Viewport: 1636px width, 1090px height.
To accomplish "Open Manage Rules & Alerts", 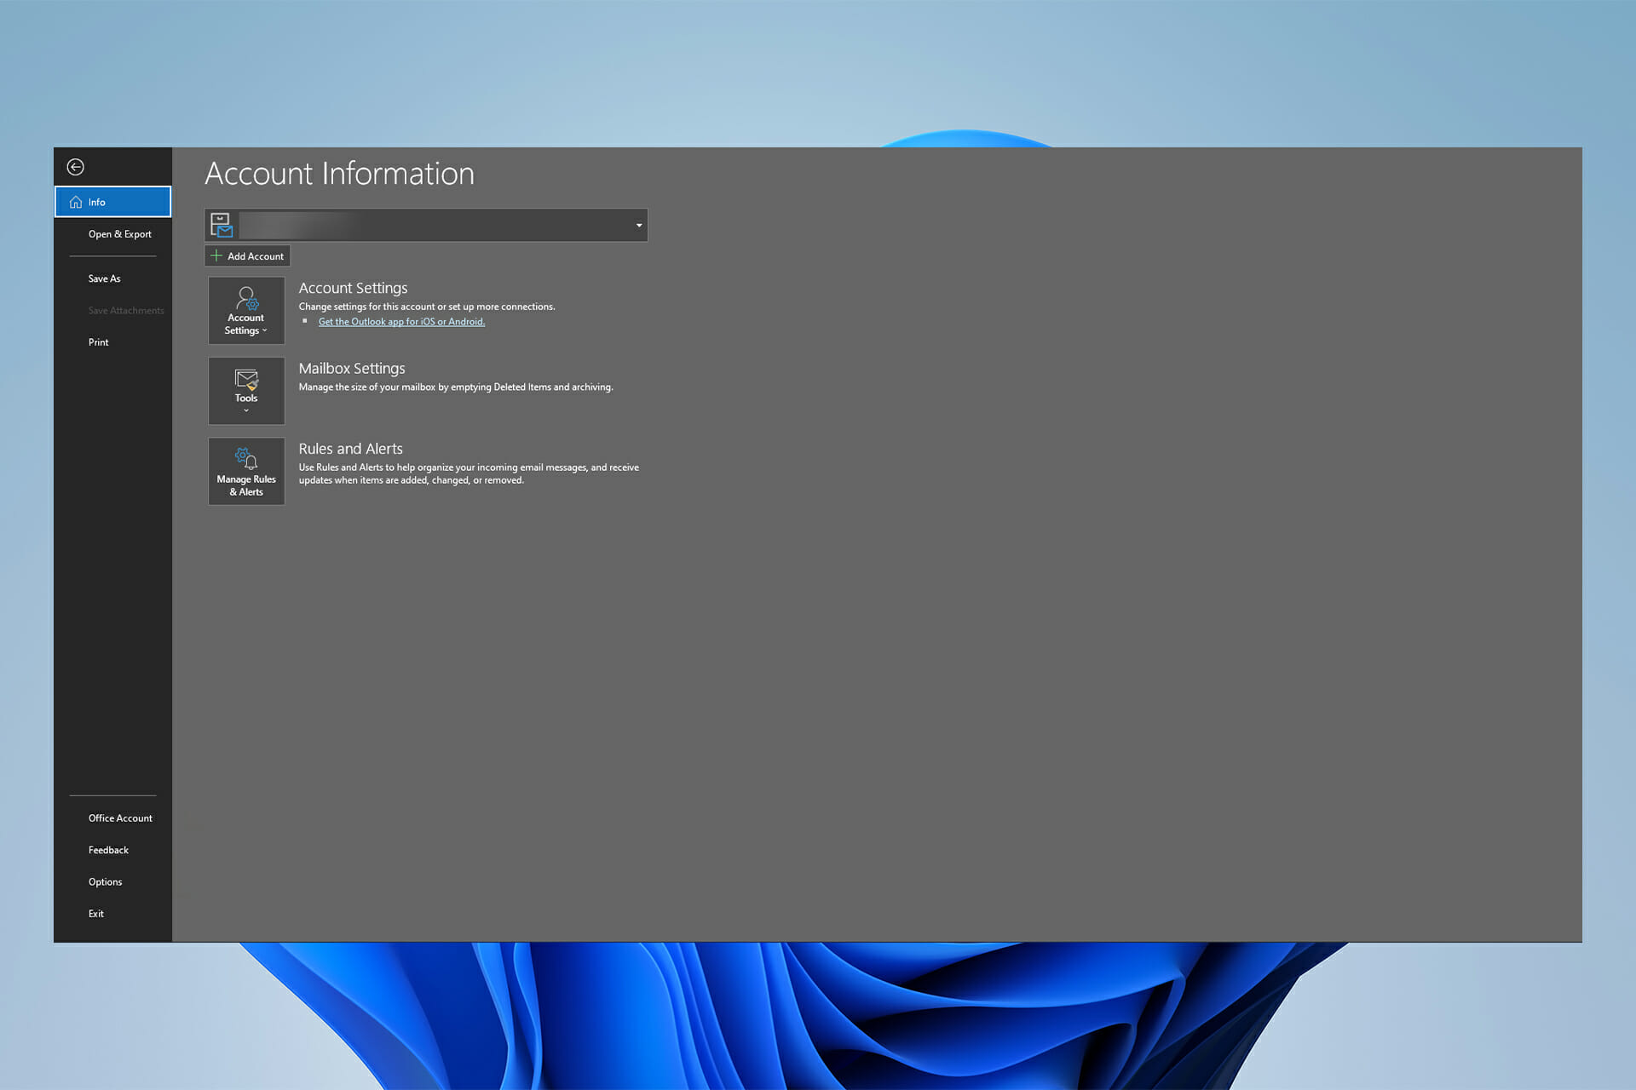I will [x=246, y=471].
